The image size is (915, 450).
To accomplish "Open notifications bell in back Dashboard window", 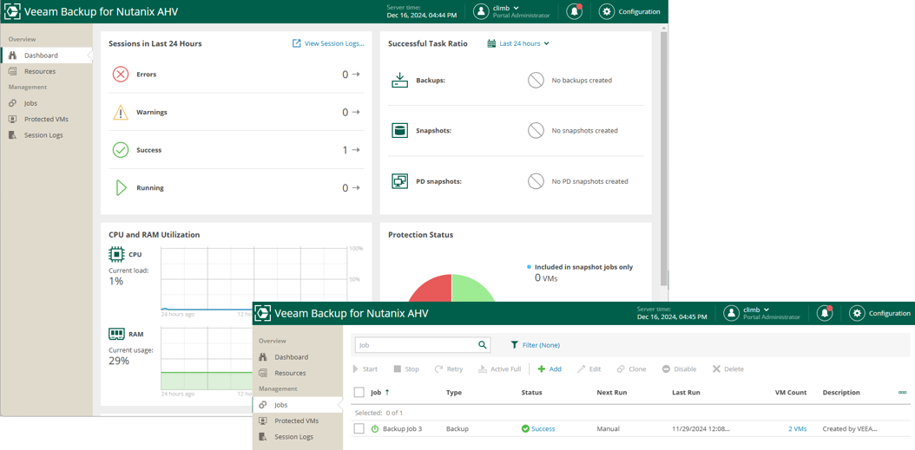I will [x=574, y=11].
